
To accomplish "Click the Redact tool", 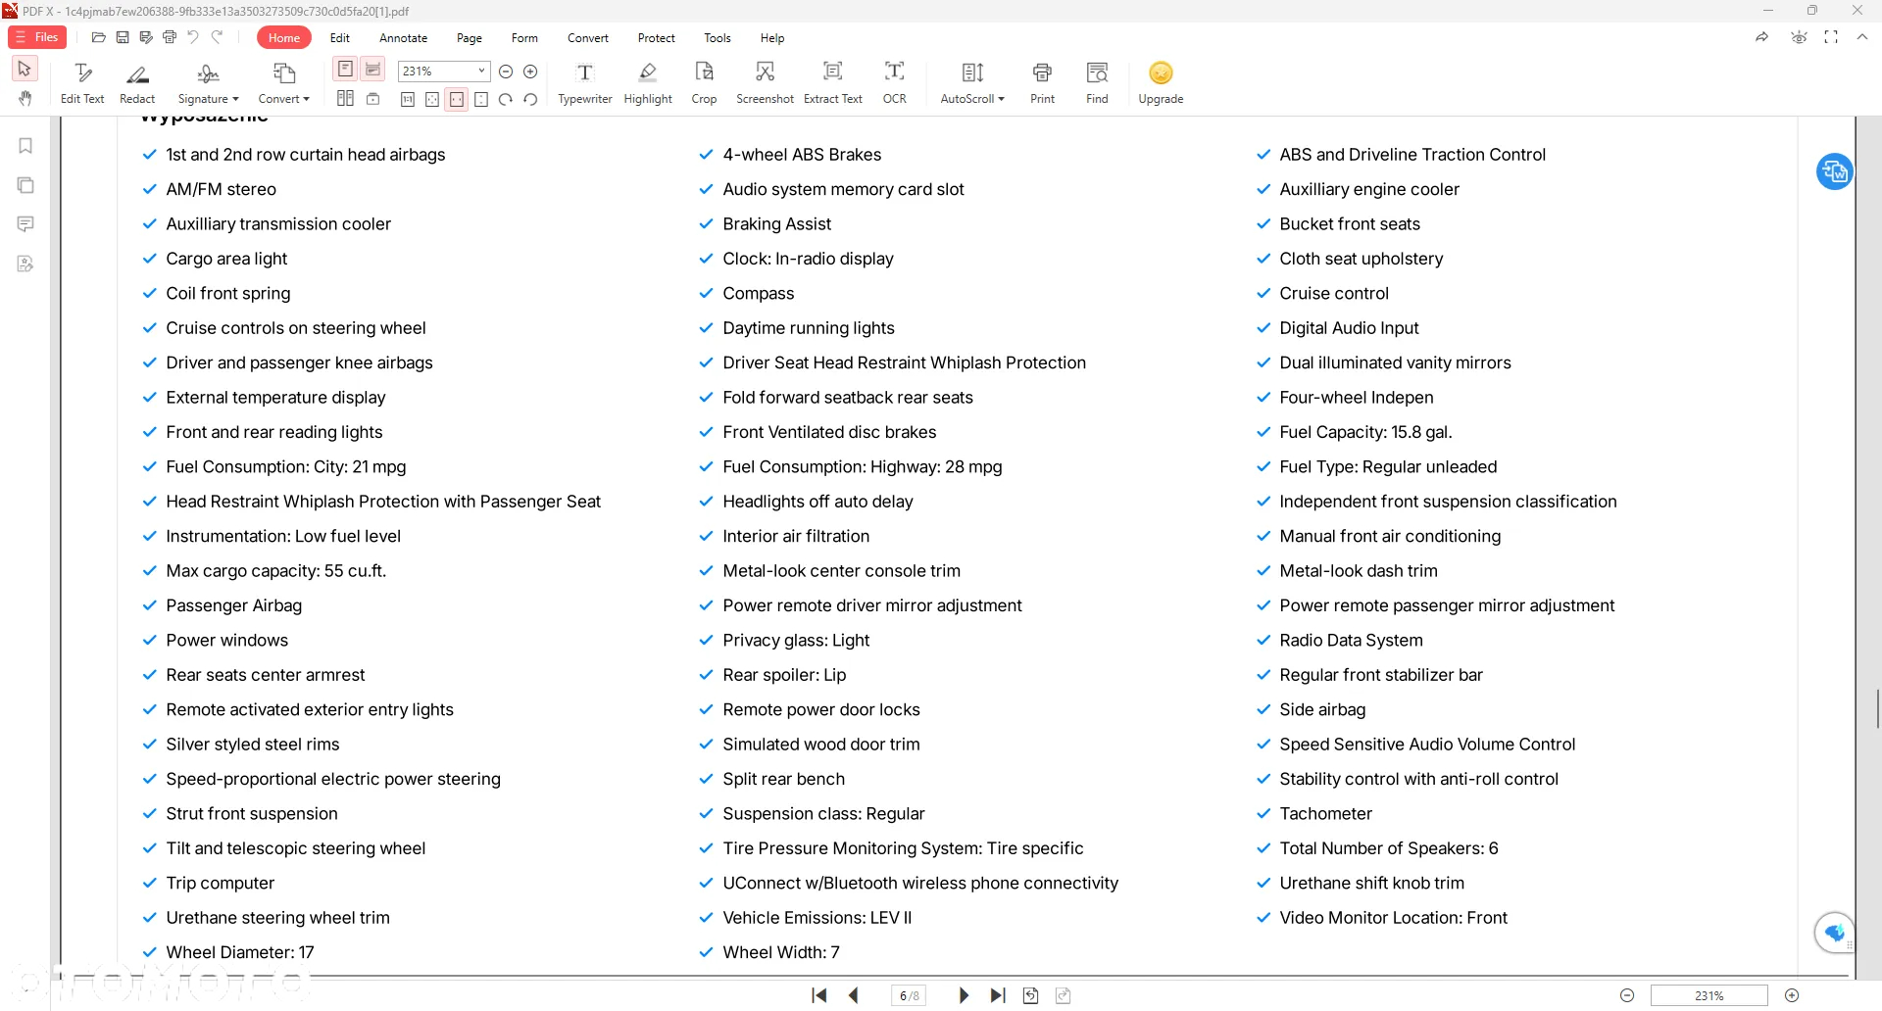I will [137, 83].
